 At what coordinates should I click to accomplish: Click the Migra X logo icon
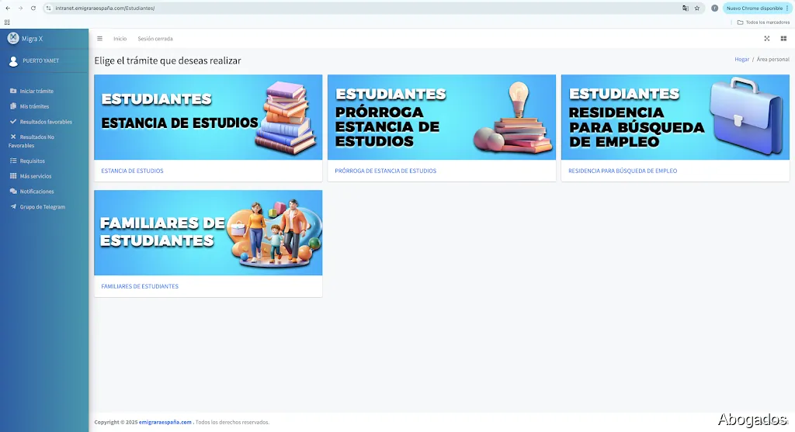[x=13, y=38]
